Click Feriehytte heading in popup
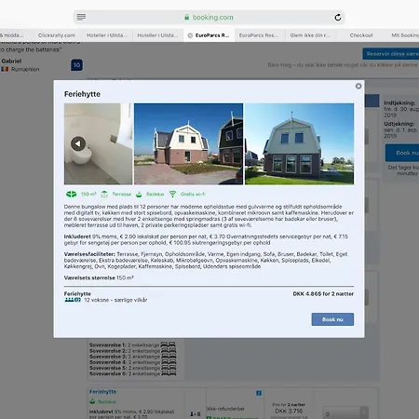419x419 pixels. pos(82,94)
